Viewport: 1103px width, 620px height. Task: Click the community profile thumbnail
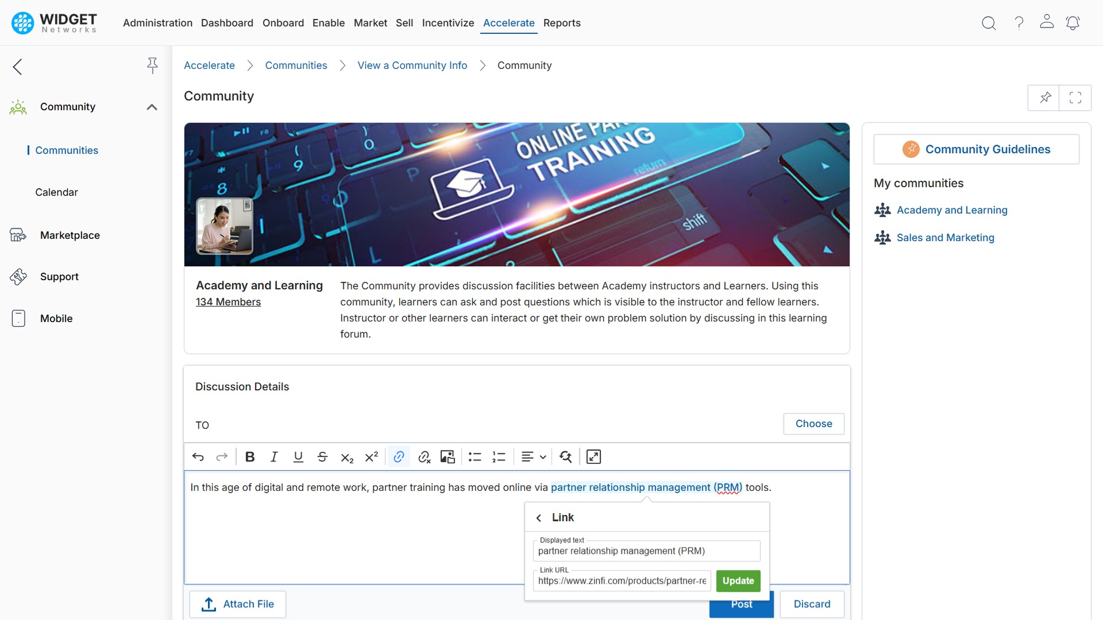(x=225, y=226)
